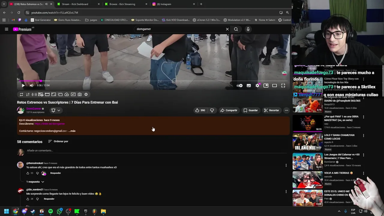This screenshot has width=384, height=216.
Task: Seek on the video progress bar
Action: tap(153, 81)
